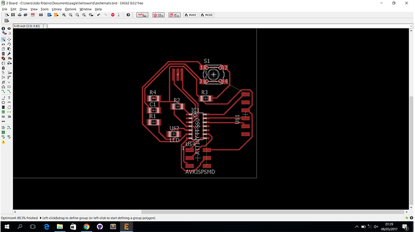Open the Options menu
Image resolution: width=415 pixels, height=232 pixels.
pos(71,9)
